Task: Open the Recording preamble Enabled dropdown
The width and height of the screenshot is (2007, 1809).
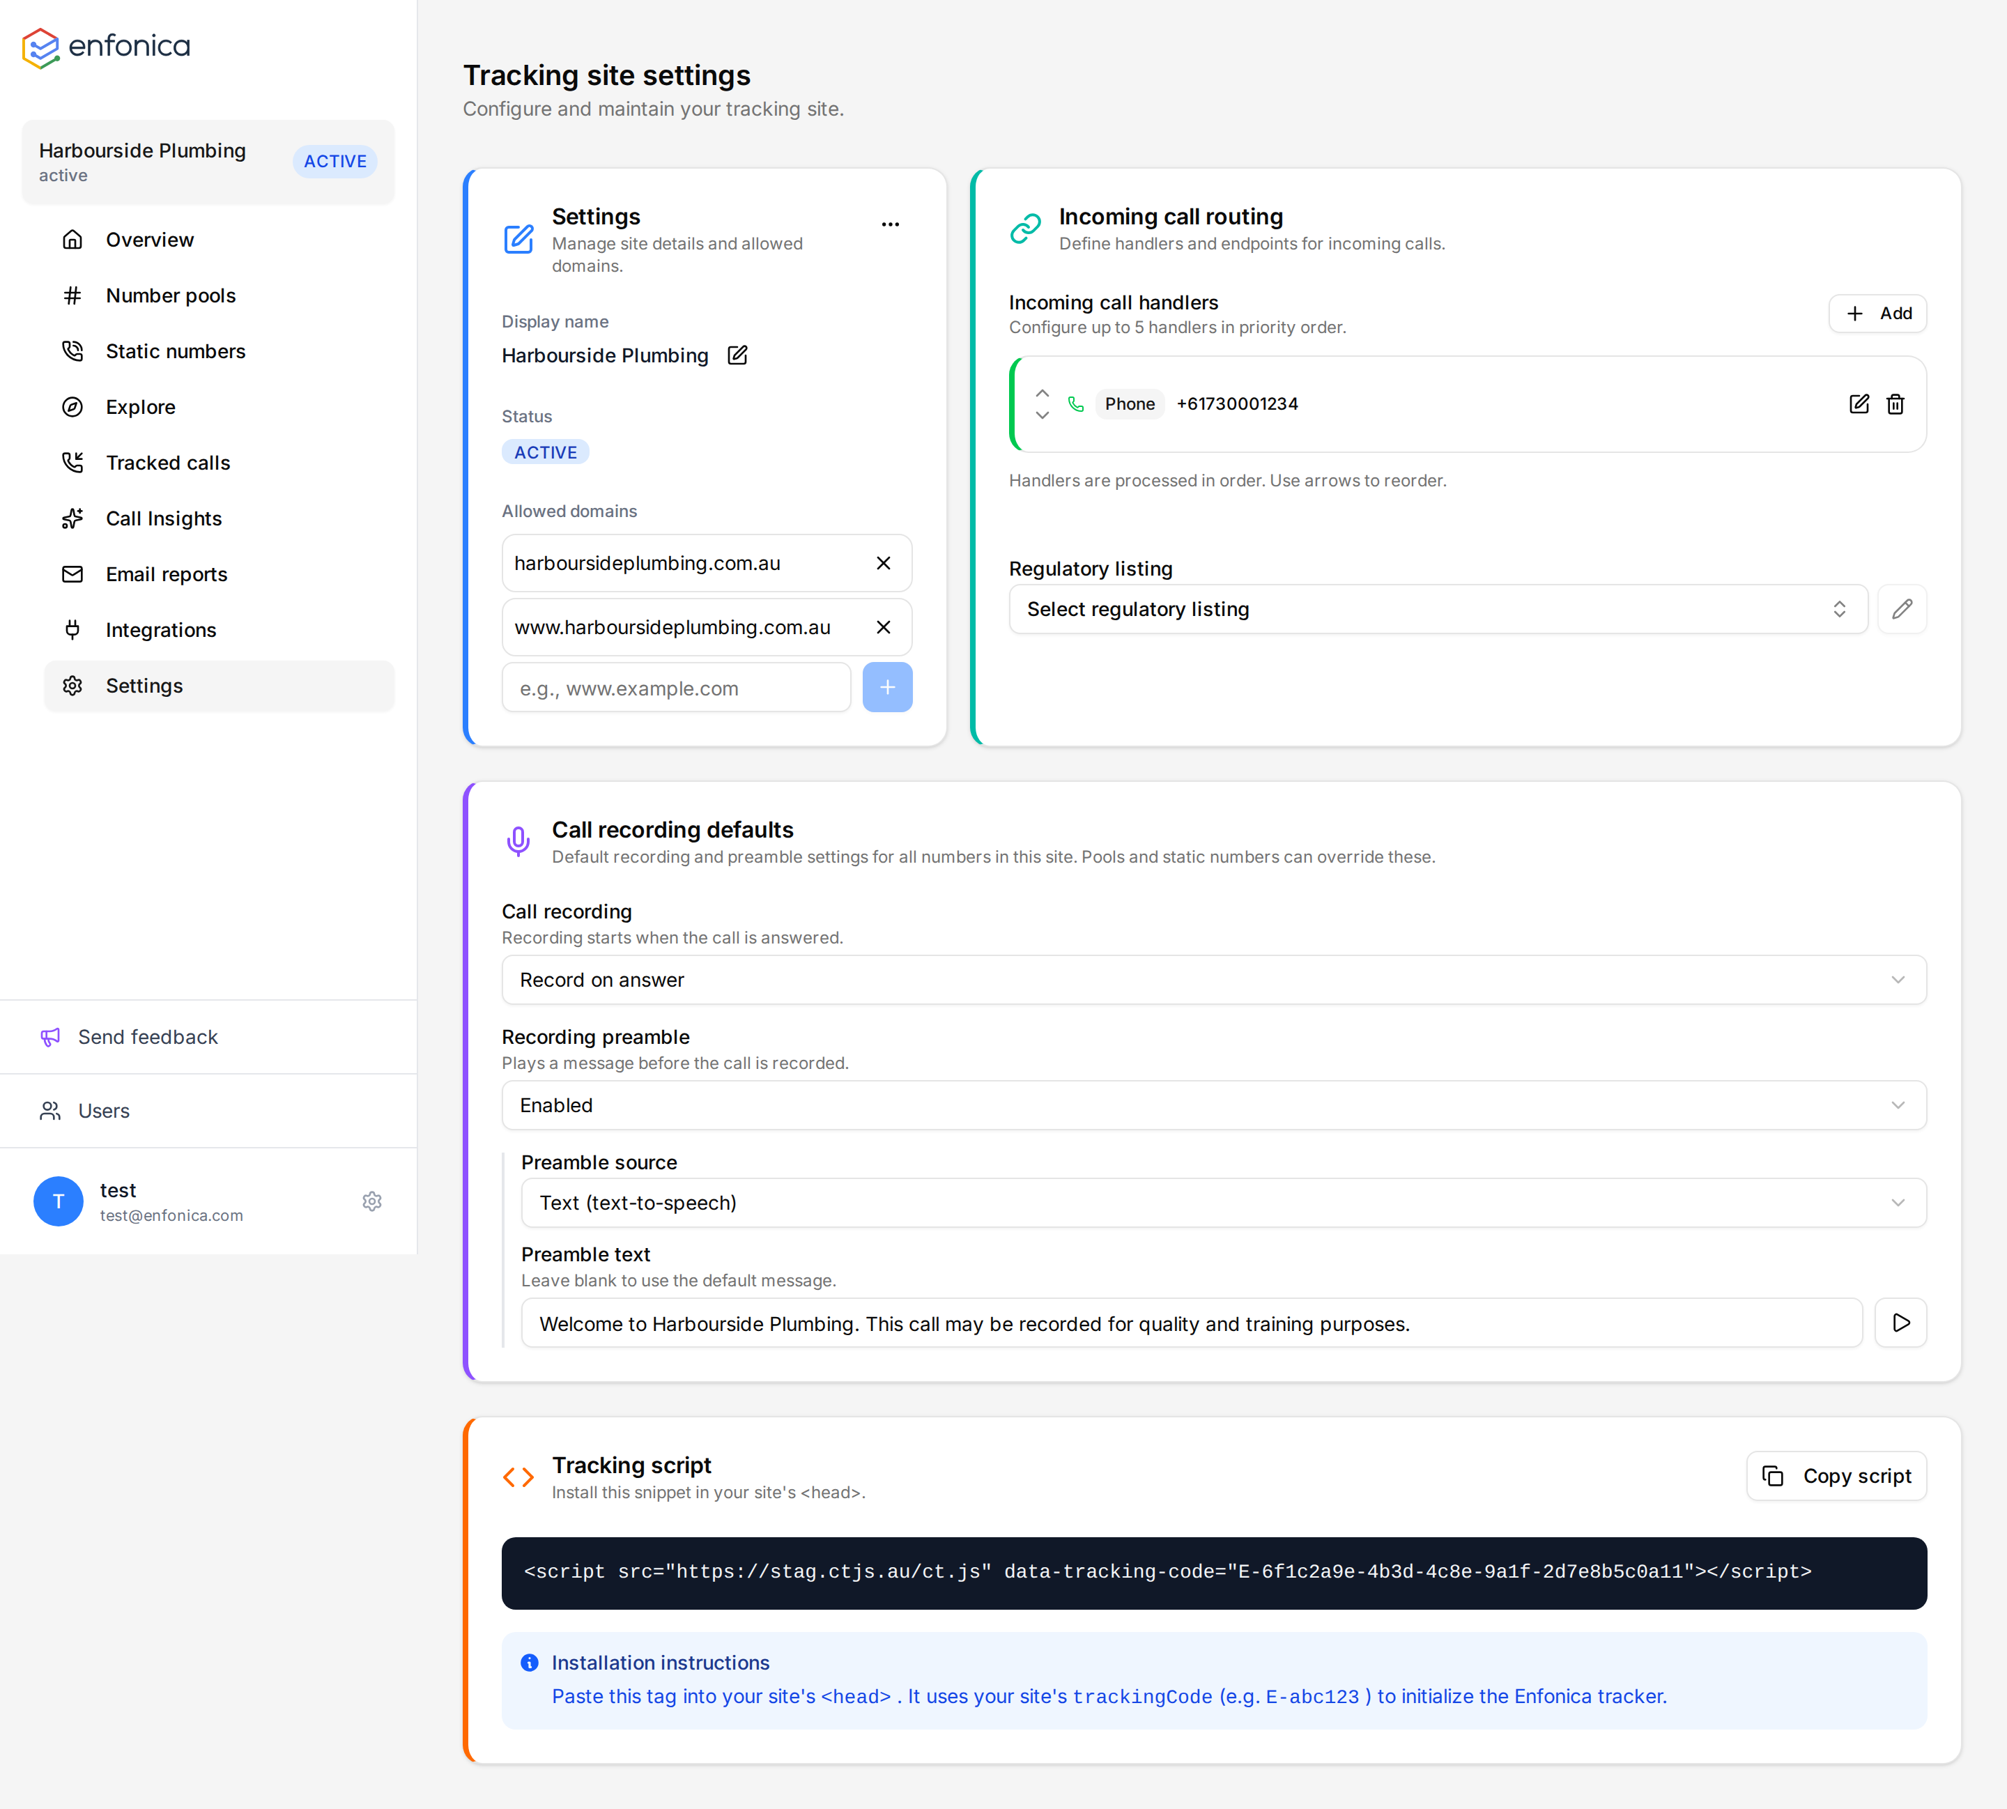Action: pyautogui.click(x=1214, y=1105)
